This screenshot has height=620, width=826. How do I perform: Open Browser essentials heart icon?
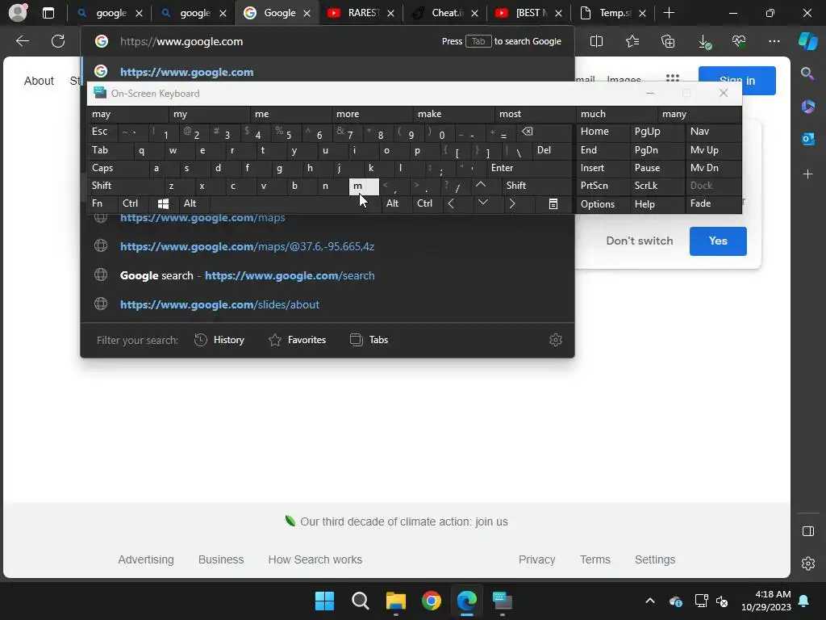(739, 41)
